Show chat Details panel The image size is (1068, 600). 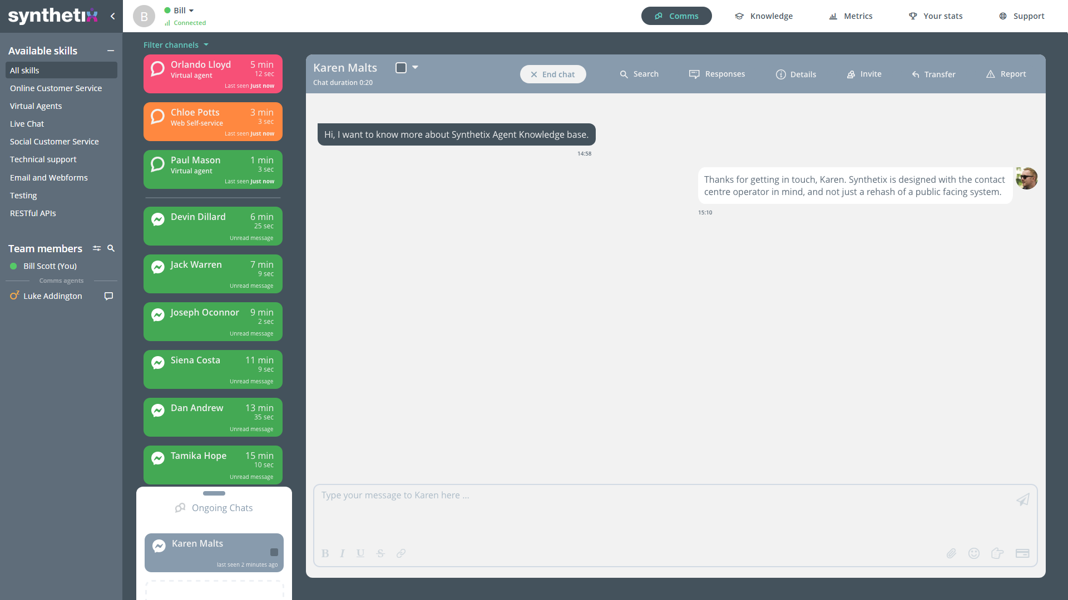pyautogui.click(x=796, y=74)
